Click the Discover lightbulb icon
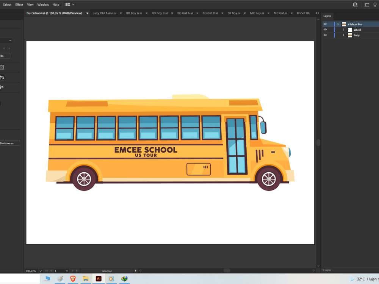379x284 pixels. pyautogui.click(x=375, y=5)
